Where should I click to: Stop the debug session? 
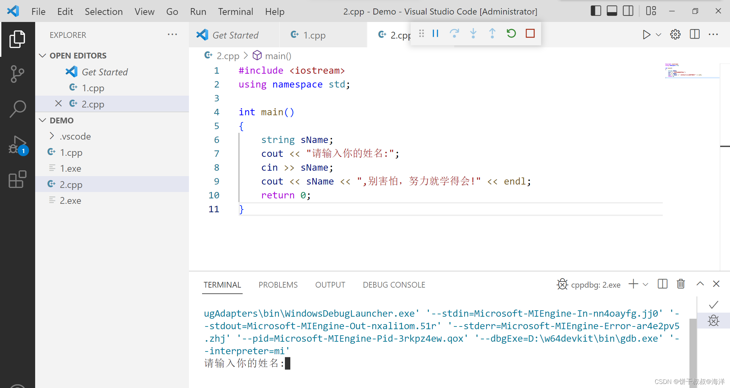coord(530,33)
